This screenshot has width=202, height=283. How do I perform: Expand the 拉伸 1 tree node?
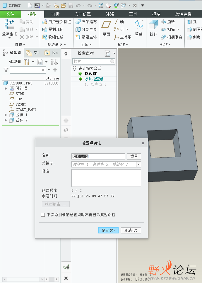6,115
